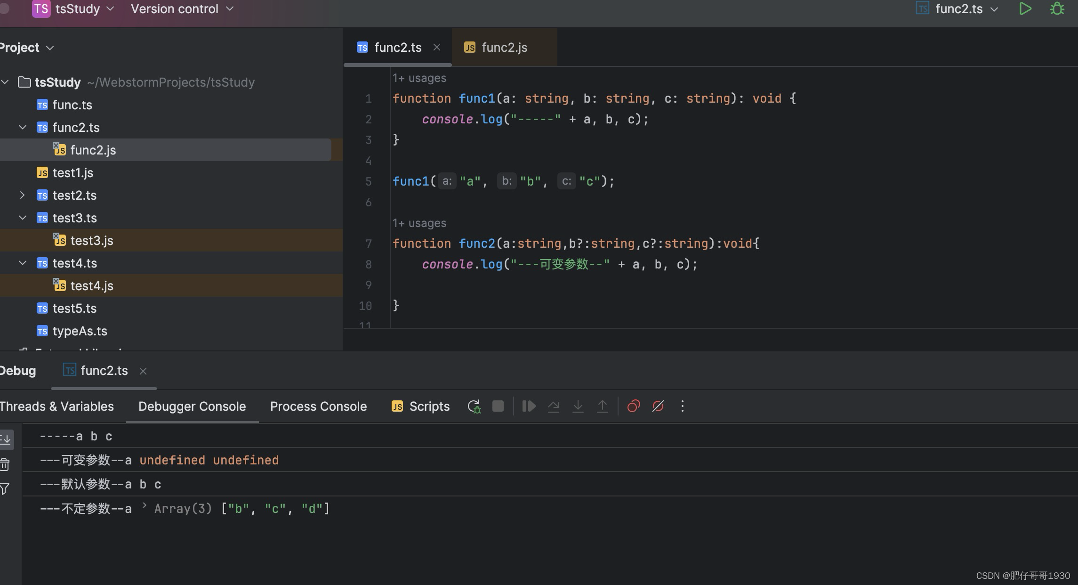Click the Step Out icon in debugger

pyautogui.click(x=603, y=406)
